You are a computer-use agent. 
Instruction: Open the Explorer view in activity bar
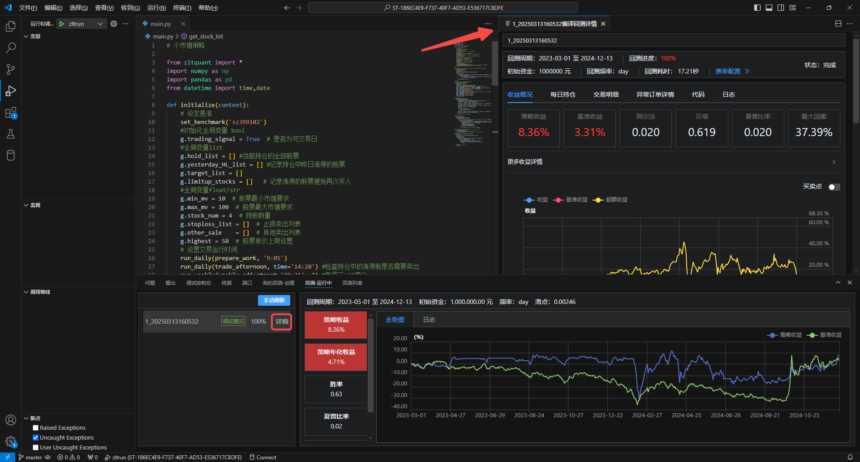pos(11,26)
